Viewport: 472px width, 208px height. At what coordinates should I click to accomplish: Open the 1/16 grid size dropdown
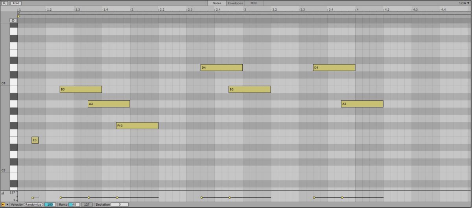click(x=464, y=3)
